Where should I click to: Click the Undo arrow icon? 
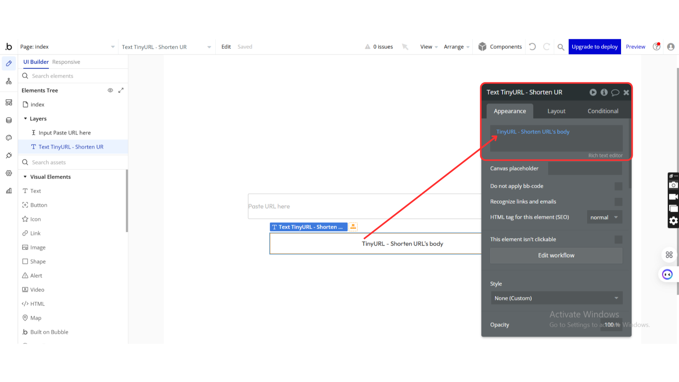532,47
